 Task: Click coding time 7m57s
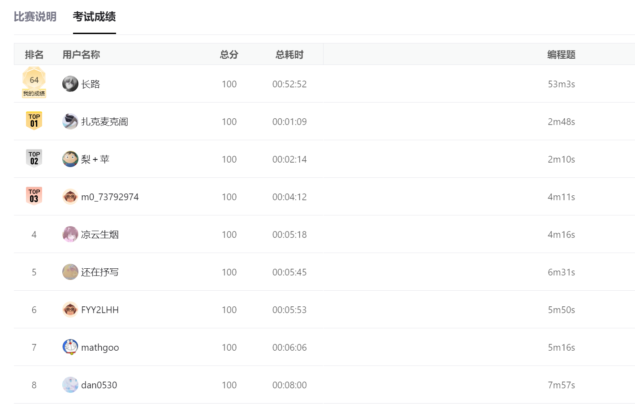pos(561,385)
